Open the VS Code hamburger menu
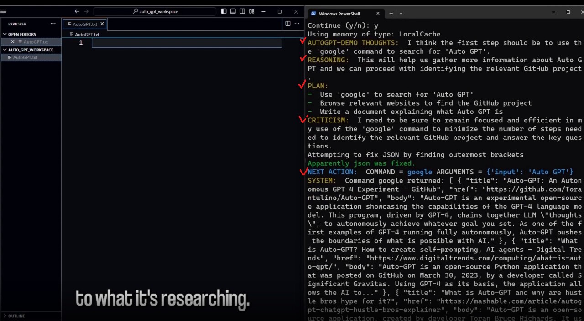Image resolution: width=584 pixels, height=321 pixels. pyautogui.click(x=3, y=11)
